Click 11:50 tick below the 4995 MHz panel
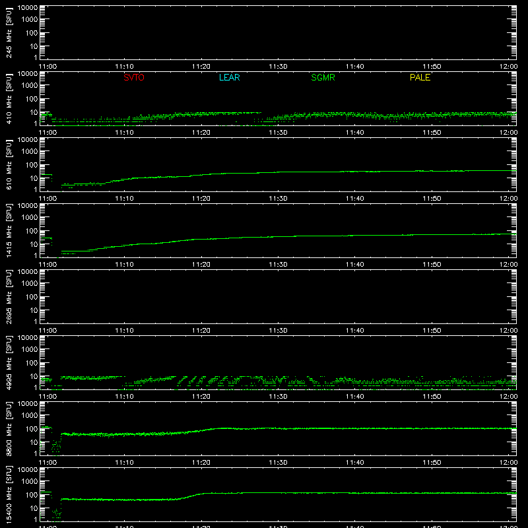 (432, 397)
